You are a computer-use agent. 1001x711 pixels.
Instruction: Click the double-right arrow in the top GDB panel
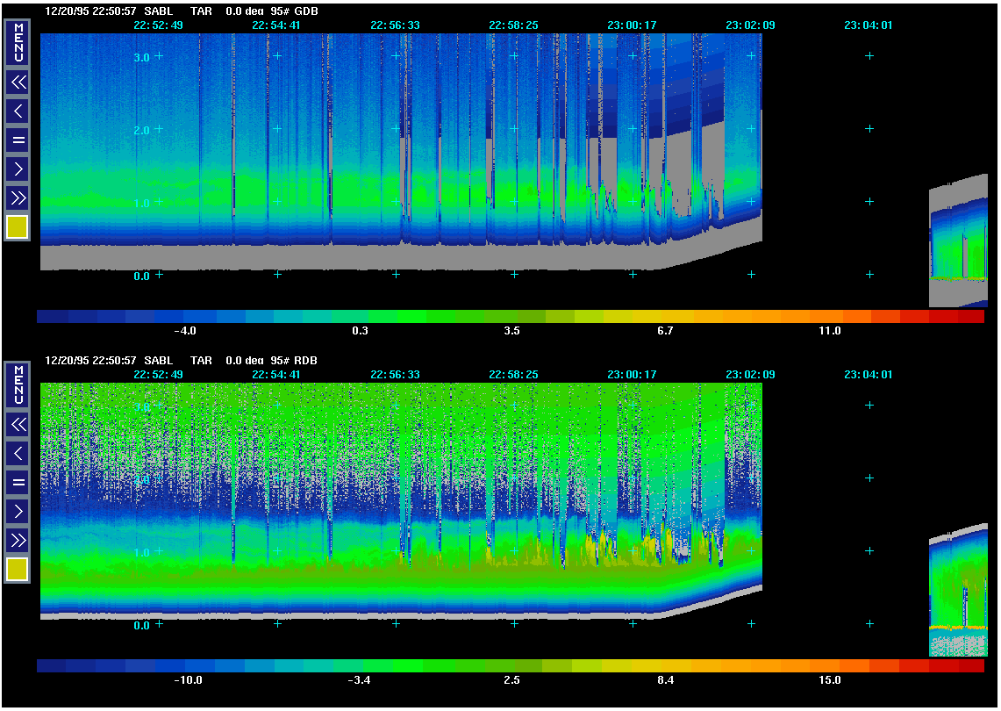pos(18,197)
